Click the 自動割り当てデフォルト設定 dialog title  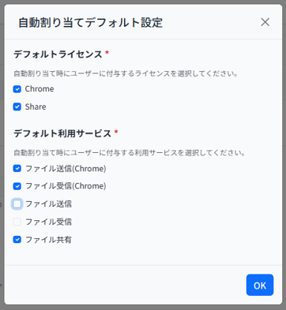tap(90, 23)
